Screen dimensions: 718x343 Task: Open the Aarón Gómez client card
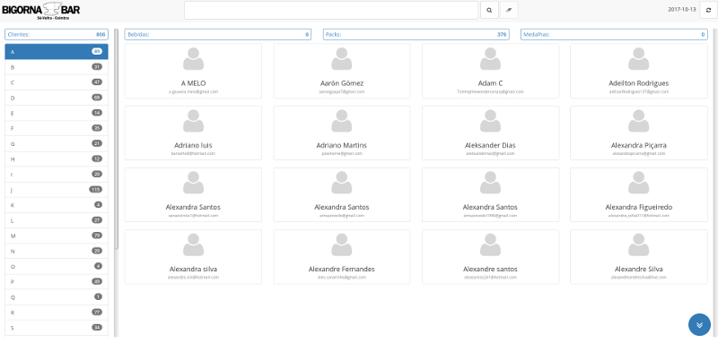point(342,71)
